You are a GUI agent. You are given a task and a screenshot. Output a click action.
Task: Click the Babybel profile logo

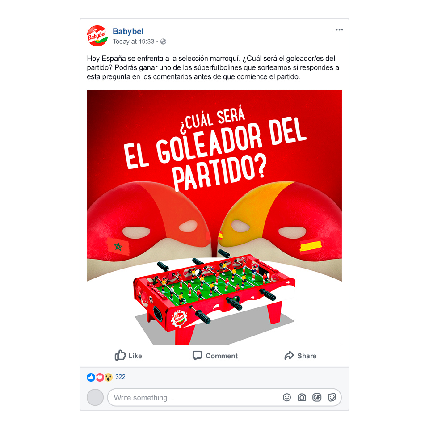tap(97, 36)
